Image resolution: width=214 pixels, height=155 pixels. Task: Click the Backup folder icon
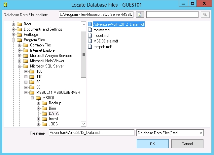click(x=45, y=103)
